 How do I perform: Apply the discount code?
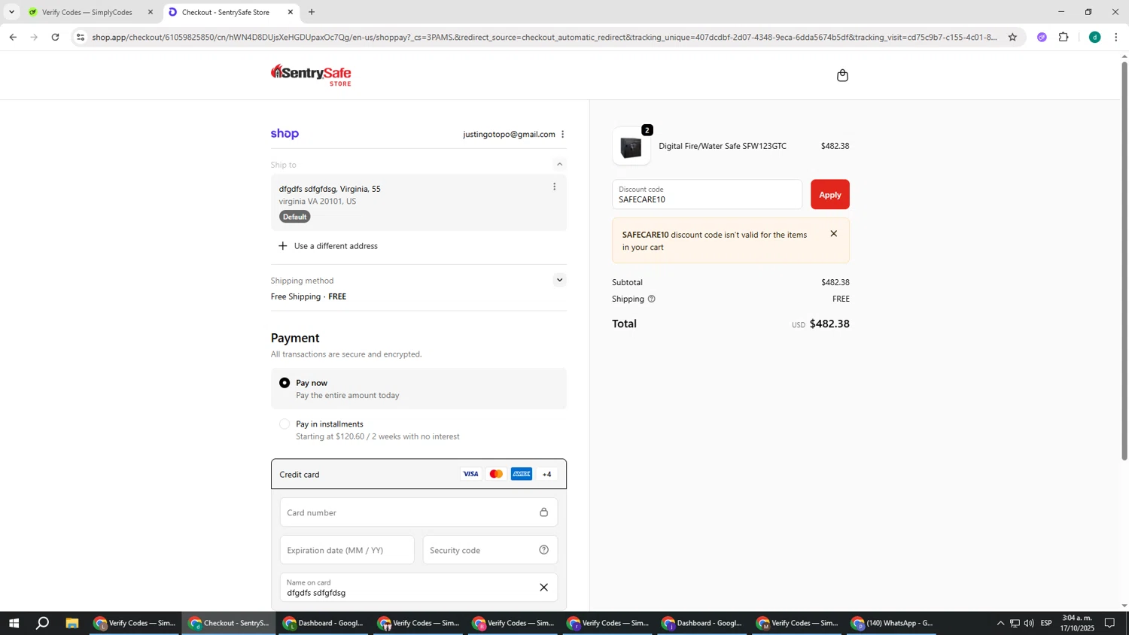[x=829, y=195]
